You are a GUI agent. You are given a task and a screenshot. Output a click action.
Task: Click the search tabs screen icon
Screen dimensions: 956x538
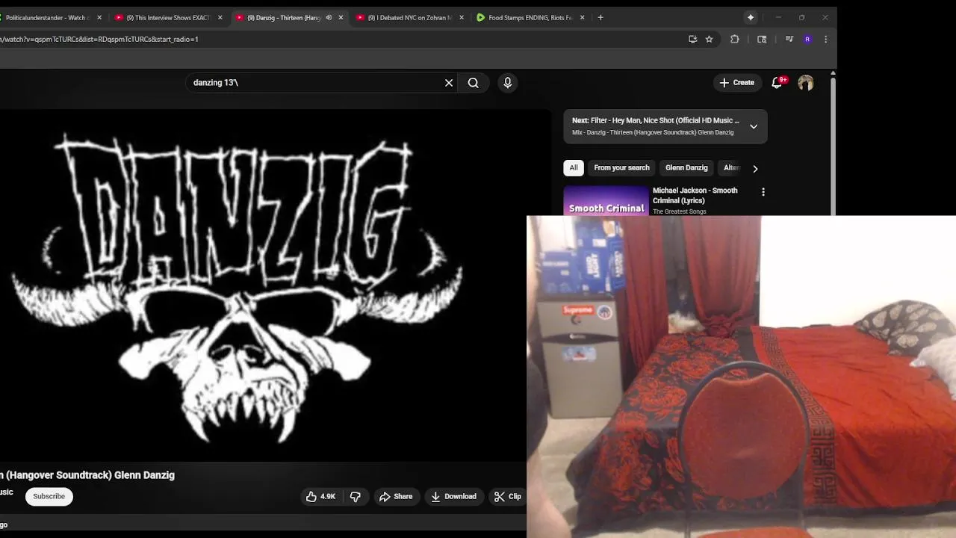(762, 40)
